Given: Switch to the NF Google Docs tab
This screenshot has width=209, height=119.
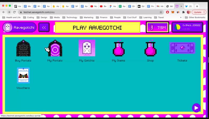Looking at the screenshot, I should [75, 6].
